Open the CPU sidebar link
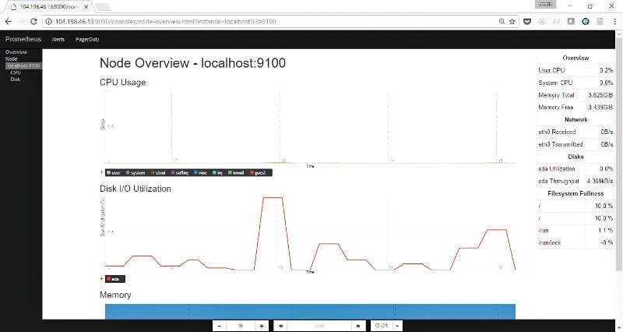Viewport: 623px width, 332px height. [x=16, y=72]
